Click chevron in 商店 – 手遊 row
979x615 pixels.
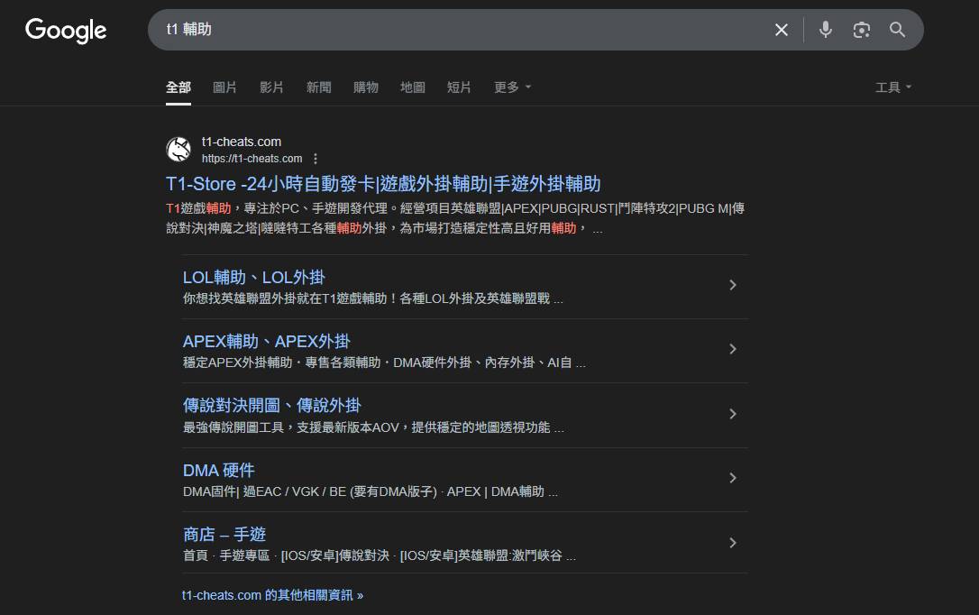(x=733, y=543)
